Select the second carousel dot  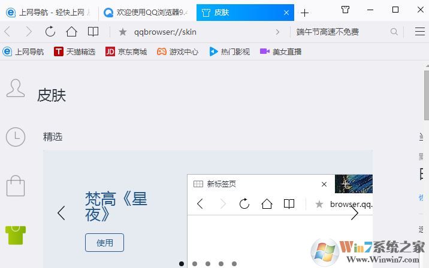(x=195, y=264)
